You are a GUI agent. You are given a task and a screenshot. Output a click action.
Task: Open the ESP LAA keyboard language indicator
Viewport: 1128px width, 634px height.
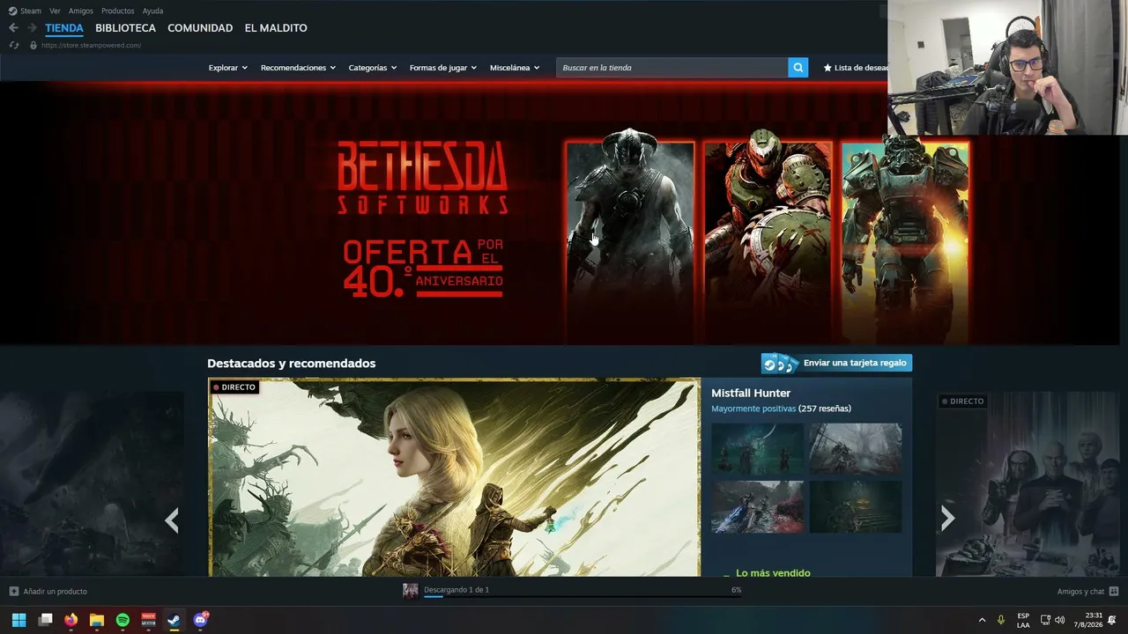click(1023, 620)
